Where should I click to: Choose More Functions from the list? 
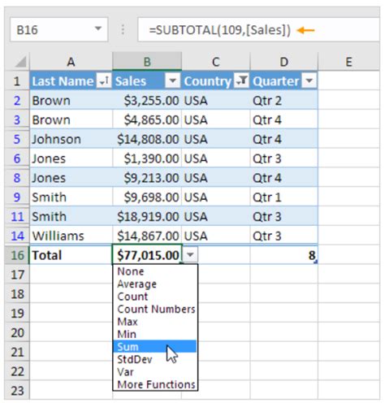pos(155,384)
